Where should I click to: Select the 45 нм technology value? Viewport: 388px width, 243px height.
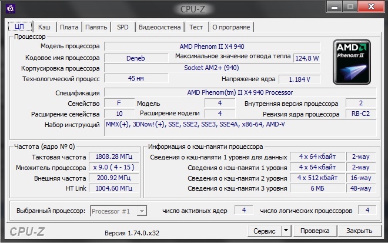coord(136,78)
